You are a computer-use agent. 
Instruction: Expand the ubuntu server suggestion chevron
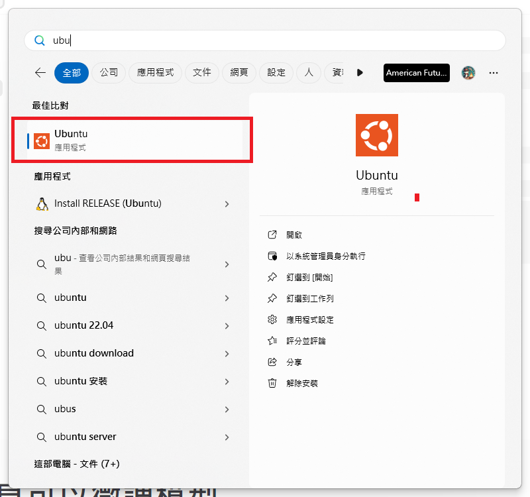pyautogui.click(x=227, y=437)
